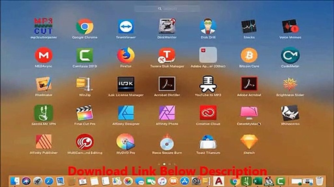Open Chrome icon in the Dock
Viewport: 334px width, 187px height.
tap(235, 181)
